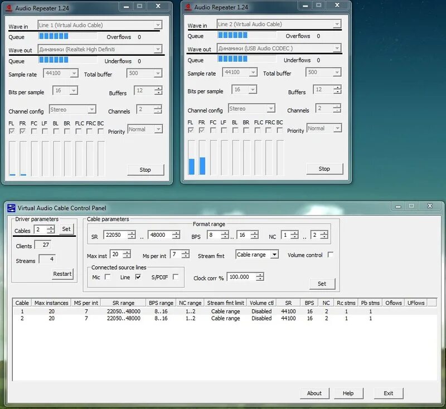This screenshot has width=446, height=409.
Task: Click Cable column header
Action: click(x=22, y=303)
